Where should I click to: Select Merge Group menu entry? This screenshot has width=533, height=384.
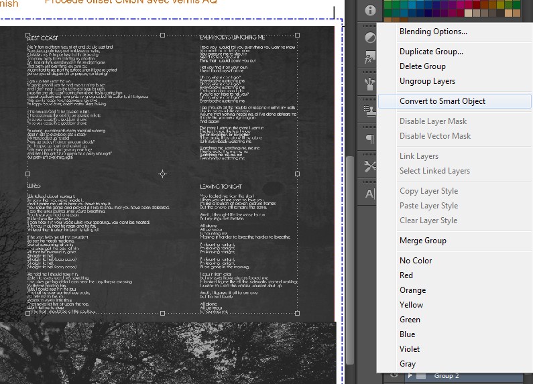[423, 241]
